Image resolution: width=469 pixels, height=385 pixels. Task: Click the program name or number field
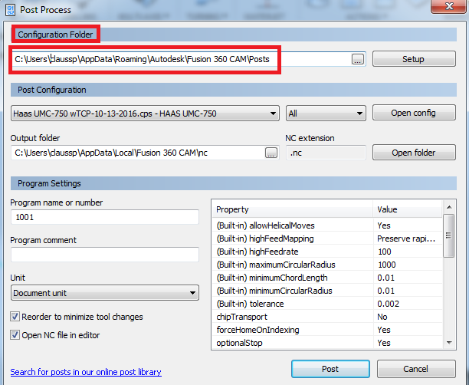[x=105, y=217]
